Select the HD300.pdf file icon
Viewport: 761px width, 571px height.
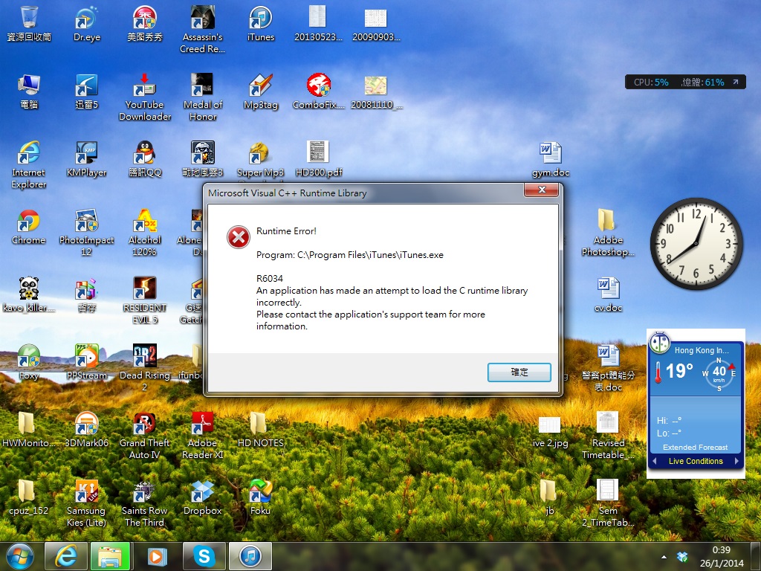point(318,159)
